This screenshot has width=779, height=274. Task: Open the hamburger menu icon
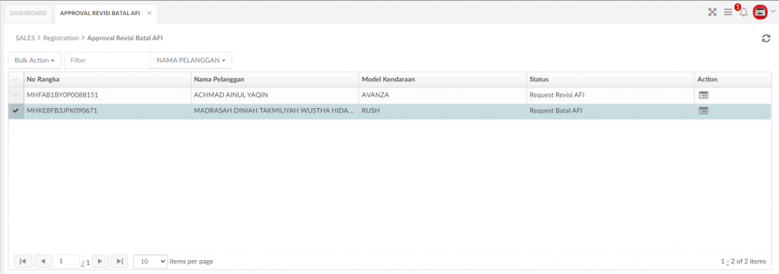728,12
